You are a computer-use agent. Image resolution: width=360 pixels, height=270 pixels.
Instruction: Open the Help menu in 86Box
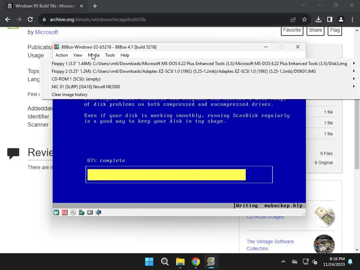(125, 55)
